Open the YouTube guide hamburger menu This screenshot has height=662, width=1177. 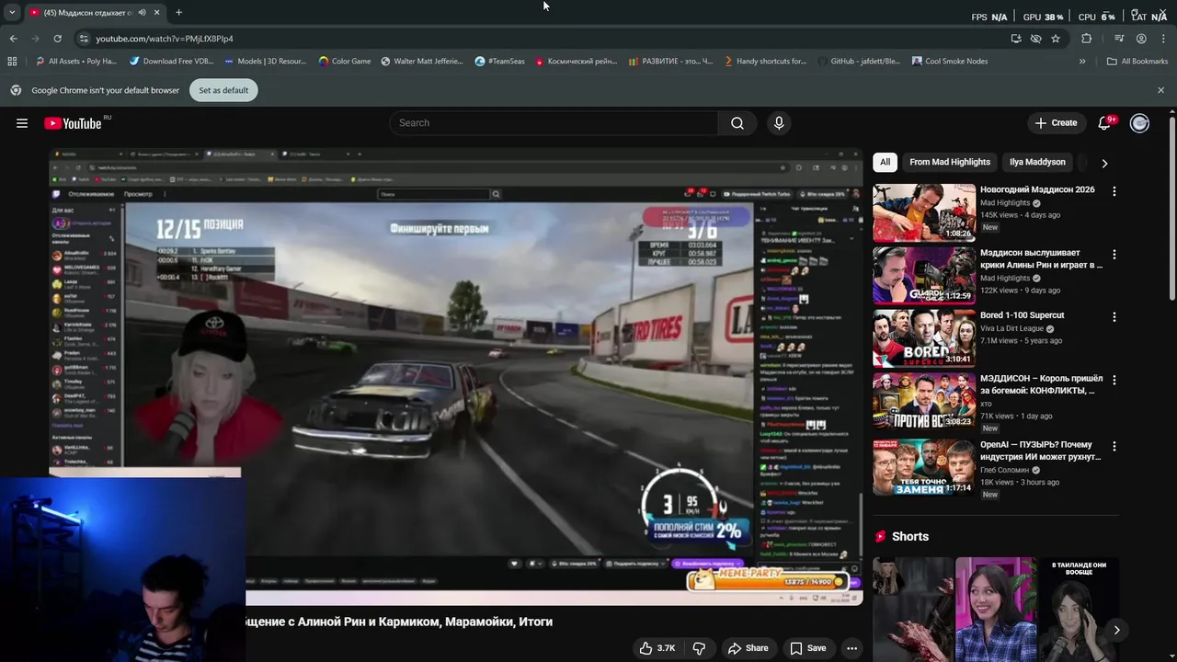point(22,123)
